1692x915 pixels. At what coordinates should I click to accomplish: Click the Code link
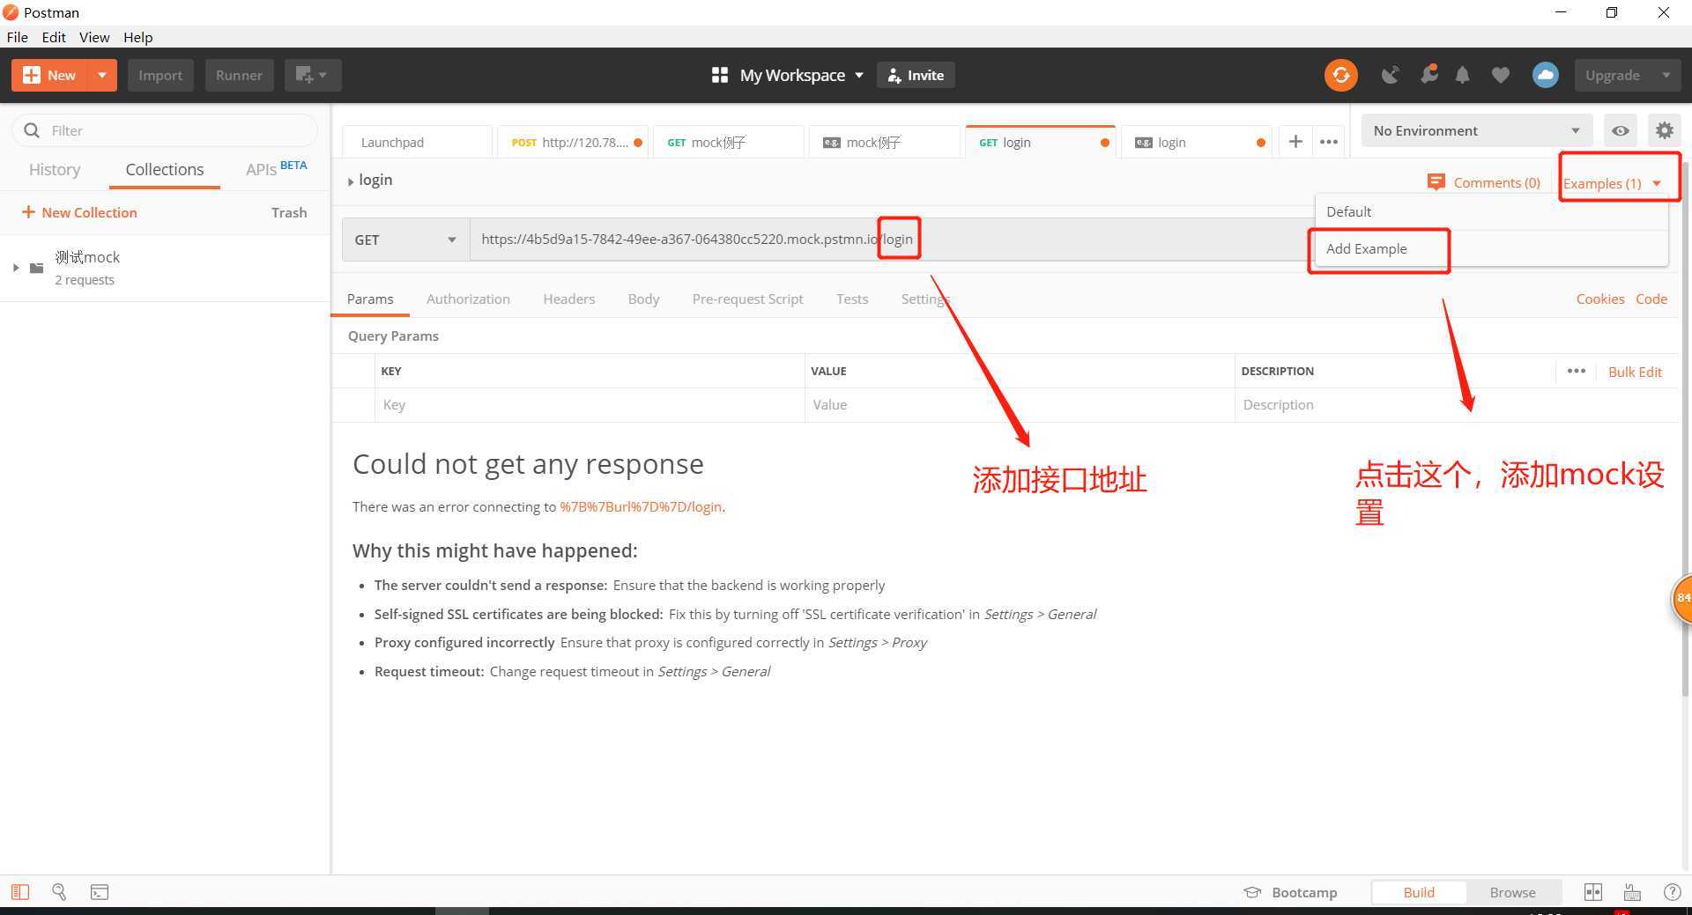point(1651,299)
